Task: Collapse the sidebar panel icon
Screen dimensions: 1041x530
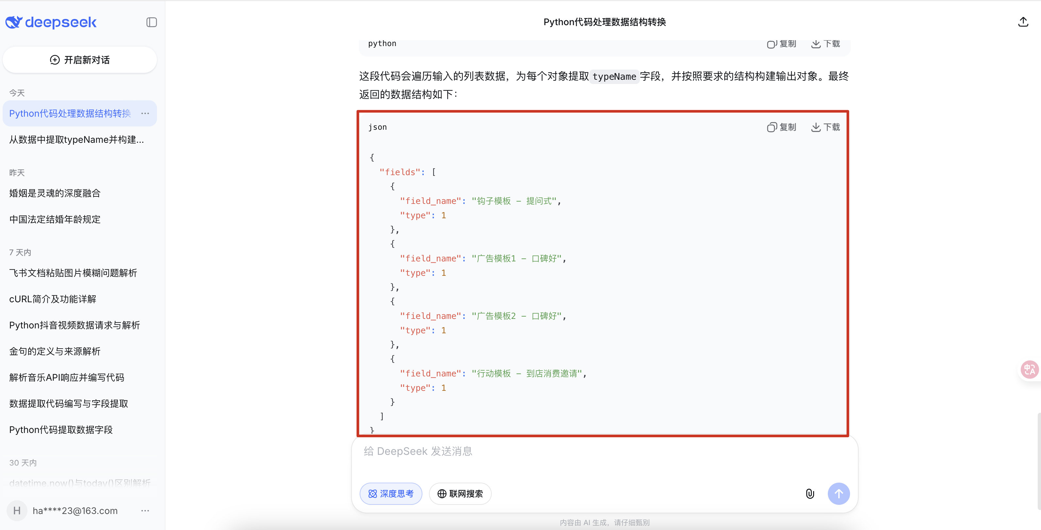Action: (x=152, y=22)
